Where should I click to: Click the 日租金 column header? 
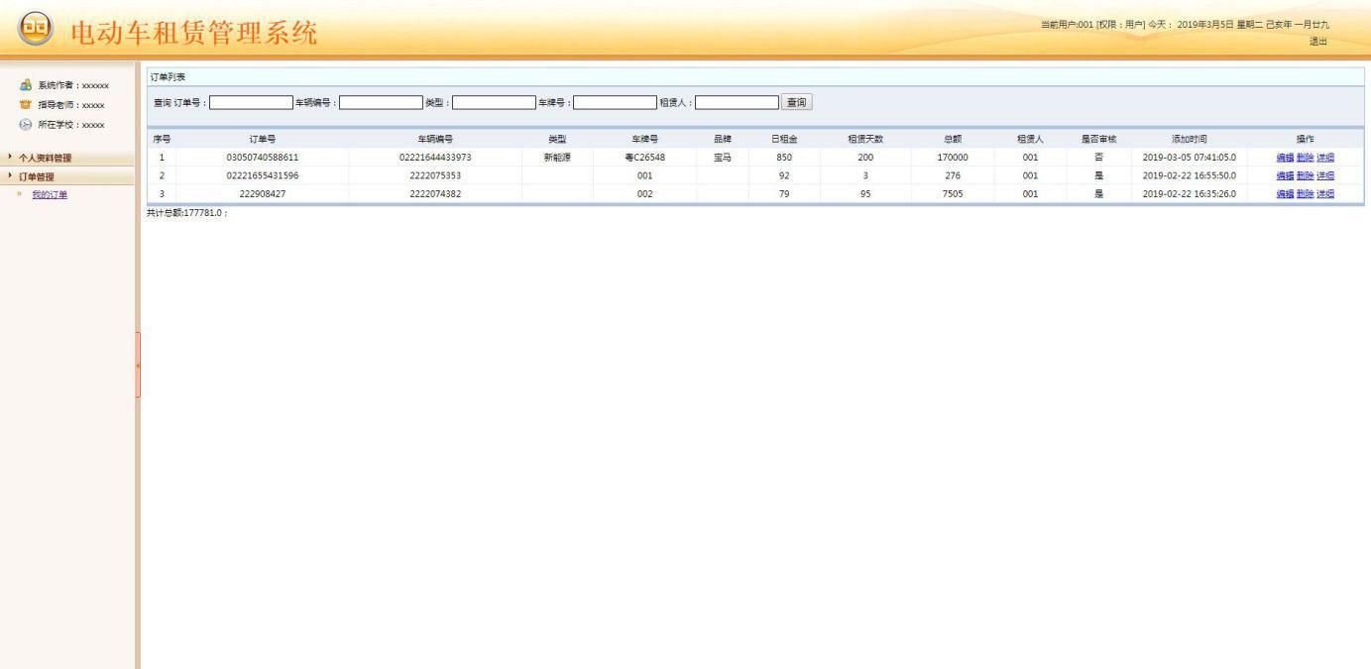click(x=784, y=139)
